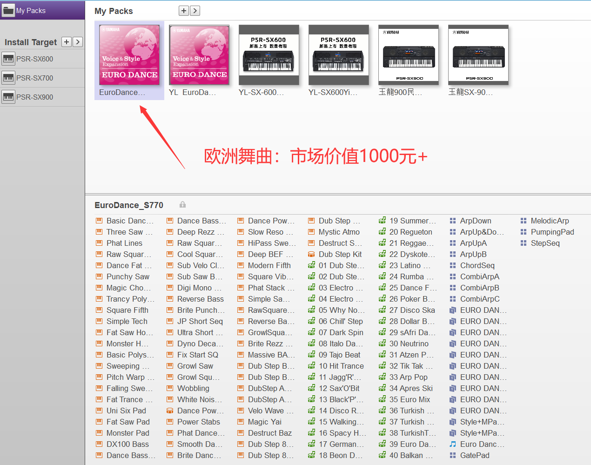Select the YL EuroDa pack thumbnail
The image size is (591, 465).
click(199, 55)
